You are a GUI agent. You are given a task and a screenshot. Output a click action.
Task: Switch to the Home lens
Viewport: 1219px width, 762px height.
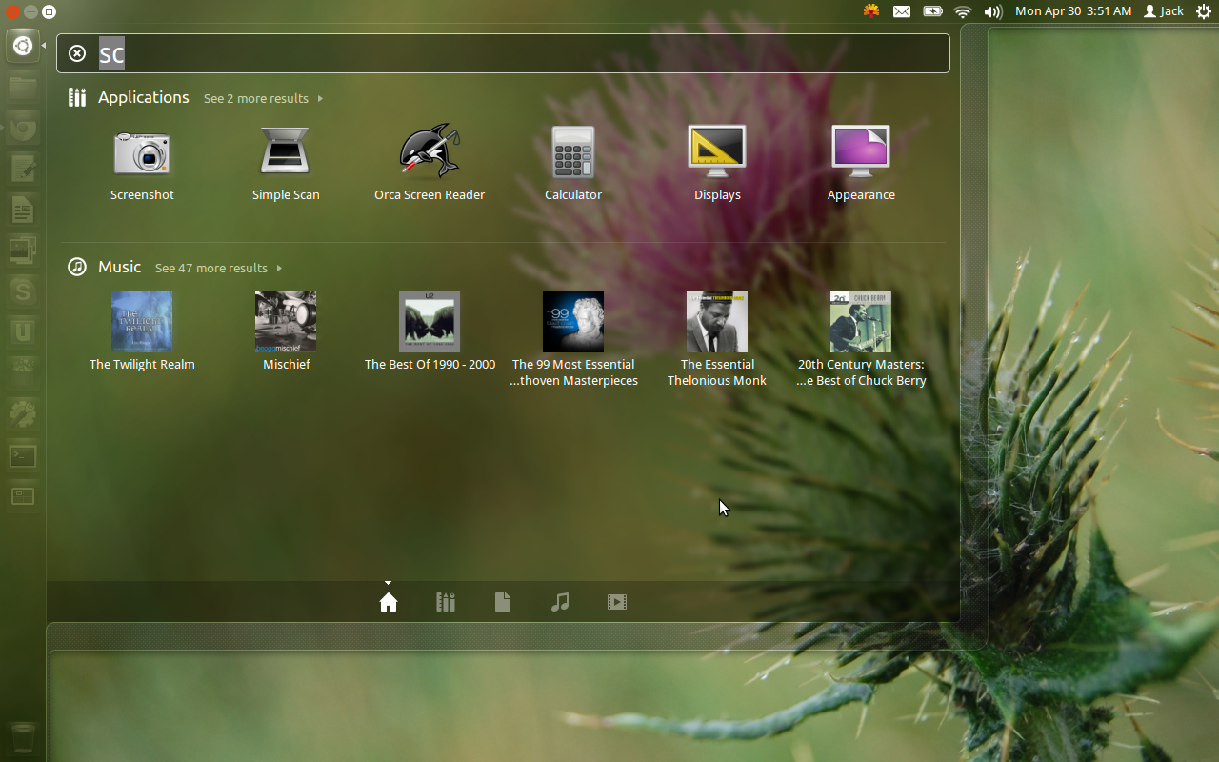(x=389, y=602)
